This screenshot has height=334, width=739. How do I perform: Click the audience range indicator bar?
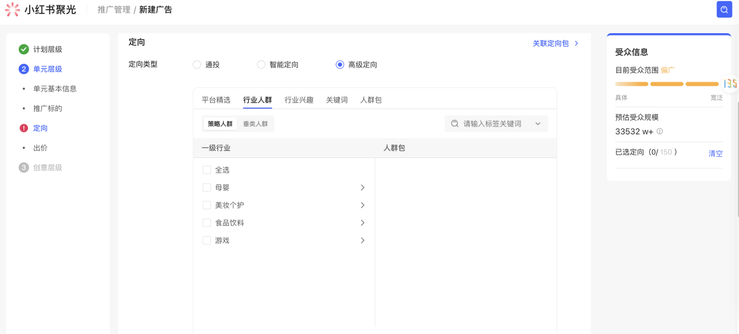click(x=667, y=84)
